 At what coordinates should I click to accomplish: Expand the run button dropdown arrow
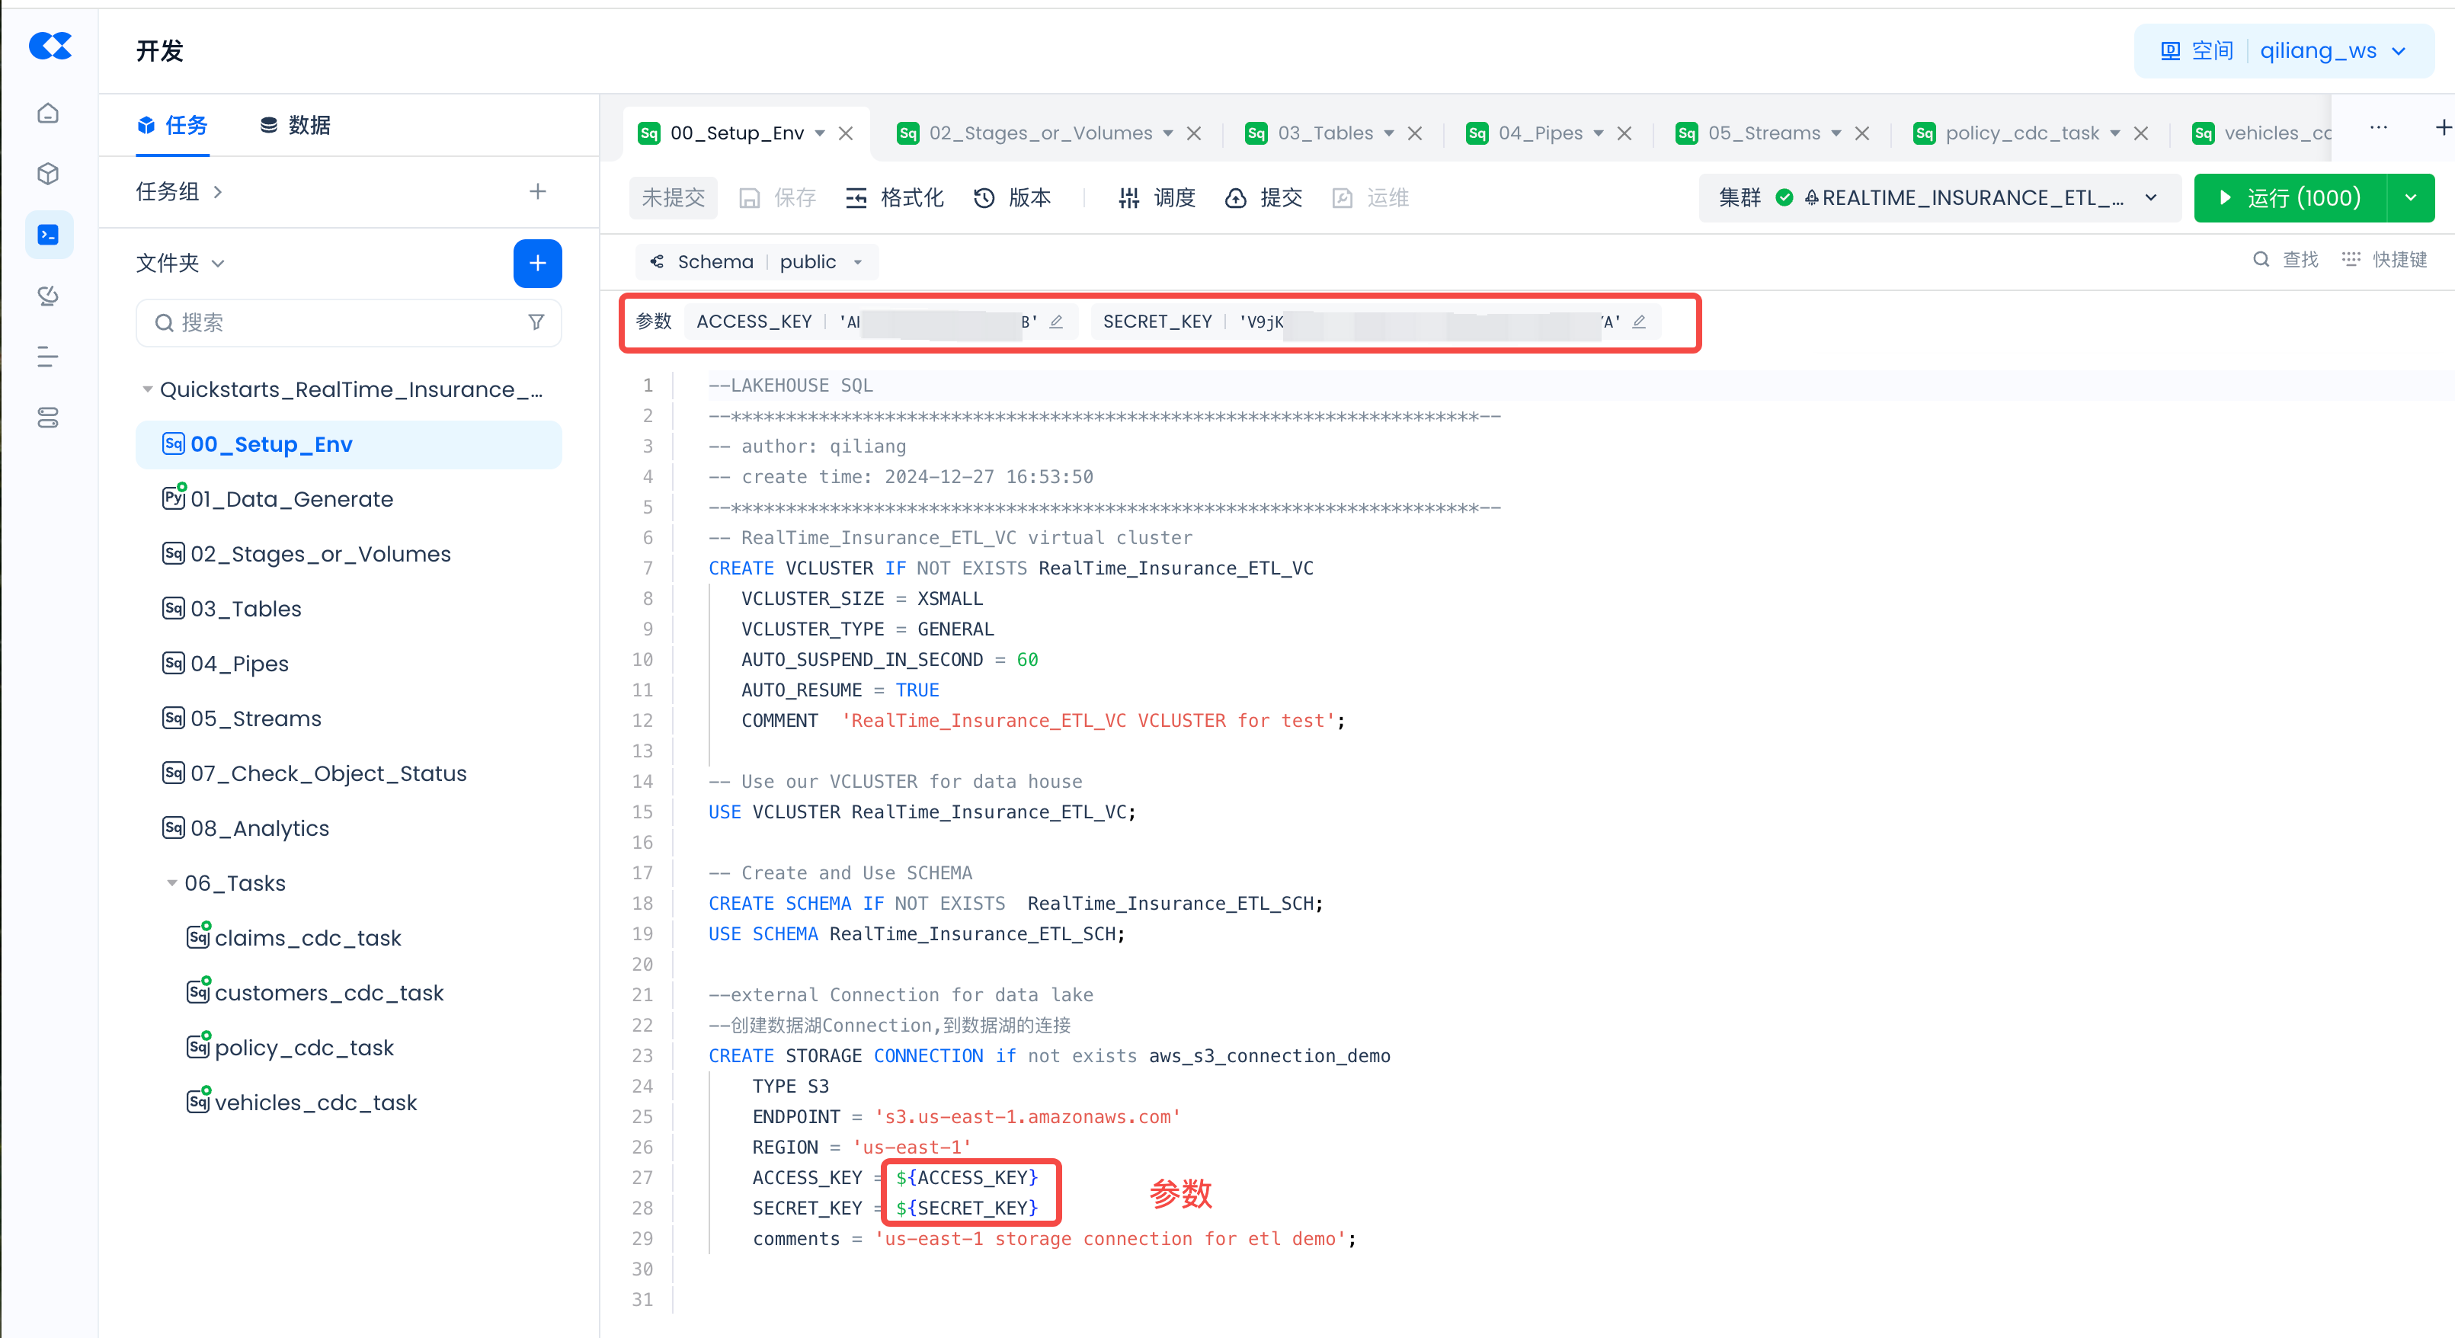coord(2409,197)
